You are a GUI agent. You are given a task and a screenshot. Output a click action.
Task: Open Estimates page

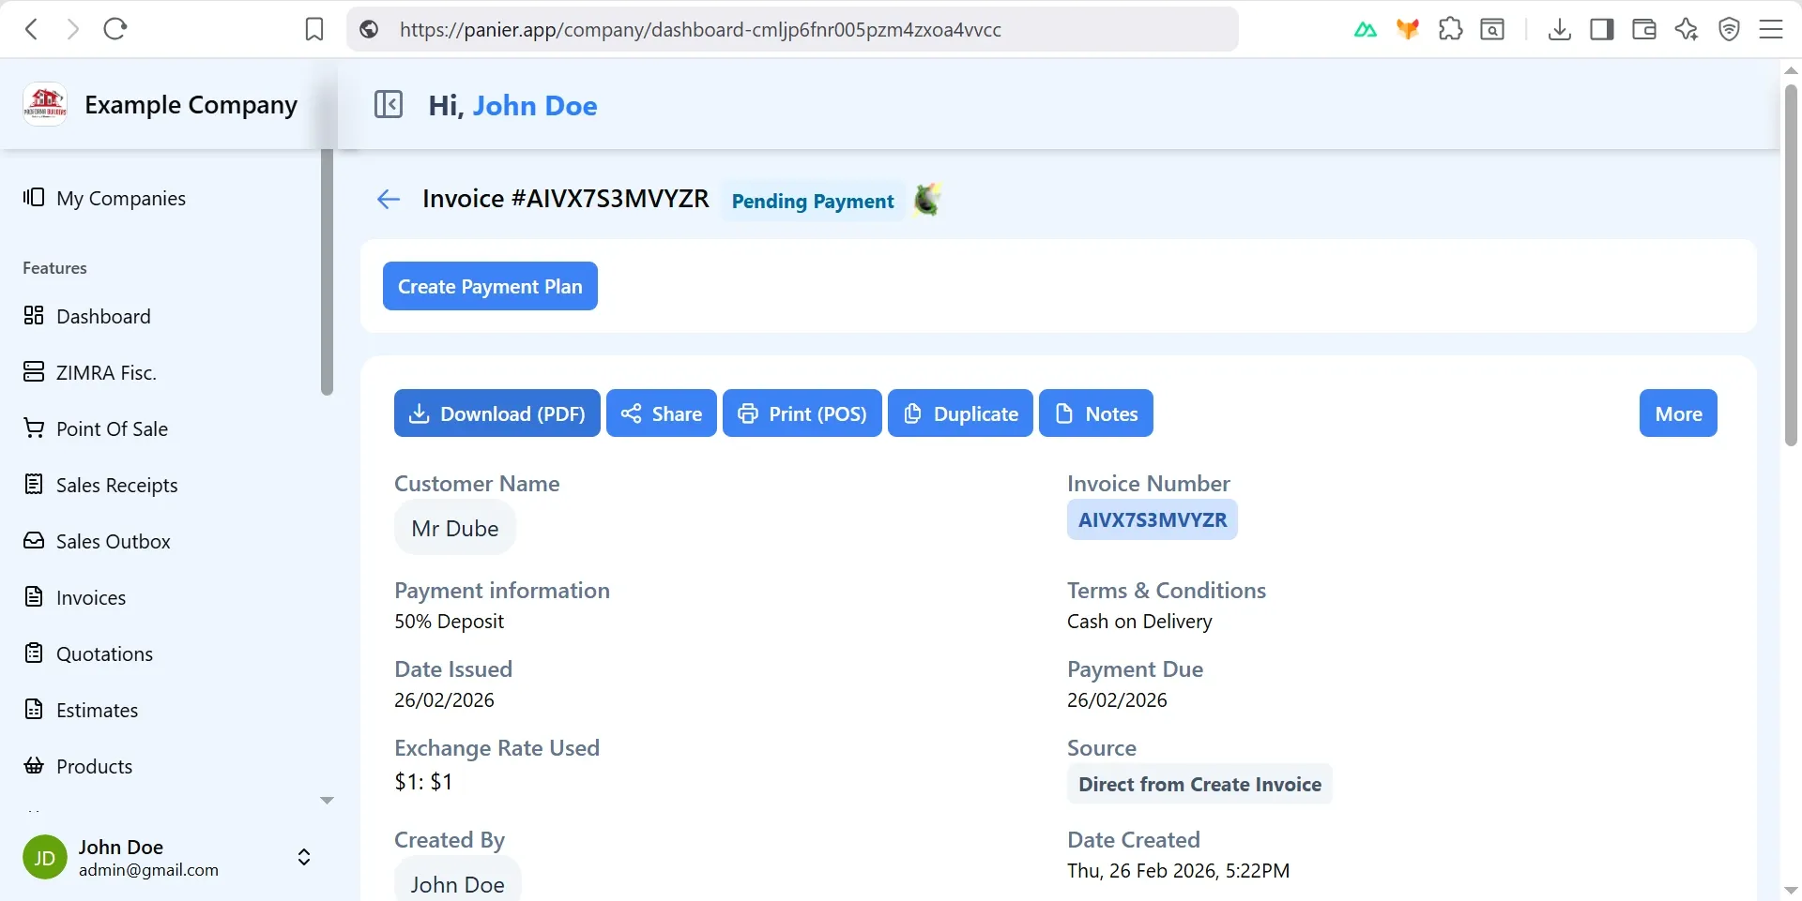point(81,710)
